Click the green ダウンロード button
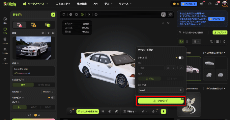230x120 pixels. coord(161,101)
